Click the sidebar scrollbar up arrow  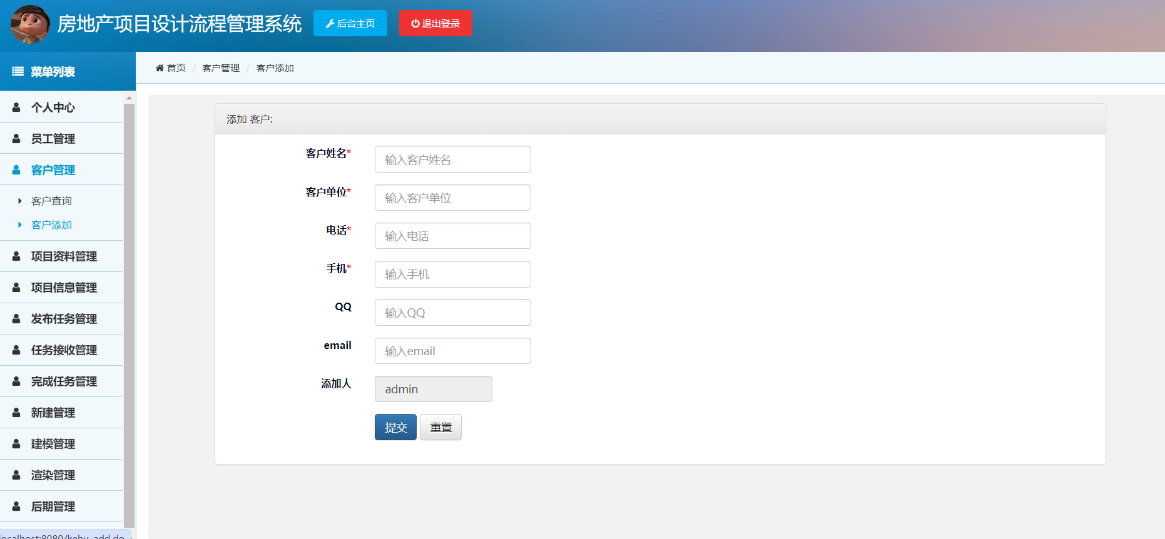tap(129, 98)
